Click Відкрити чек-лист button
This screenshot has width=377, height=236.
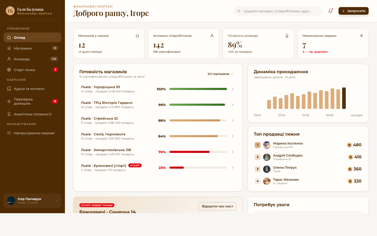(x=217, y=206)
